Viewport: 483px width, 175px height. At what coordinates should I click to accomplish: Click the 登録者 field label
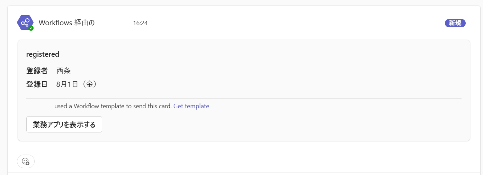pos(37,71)
